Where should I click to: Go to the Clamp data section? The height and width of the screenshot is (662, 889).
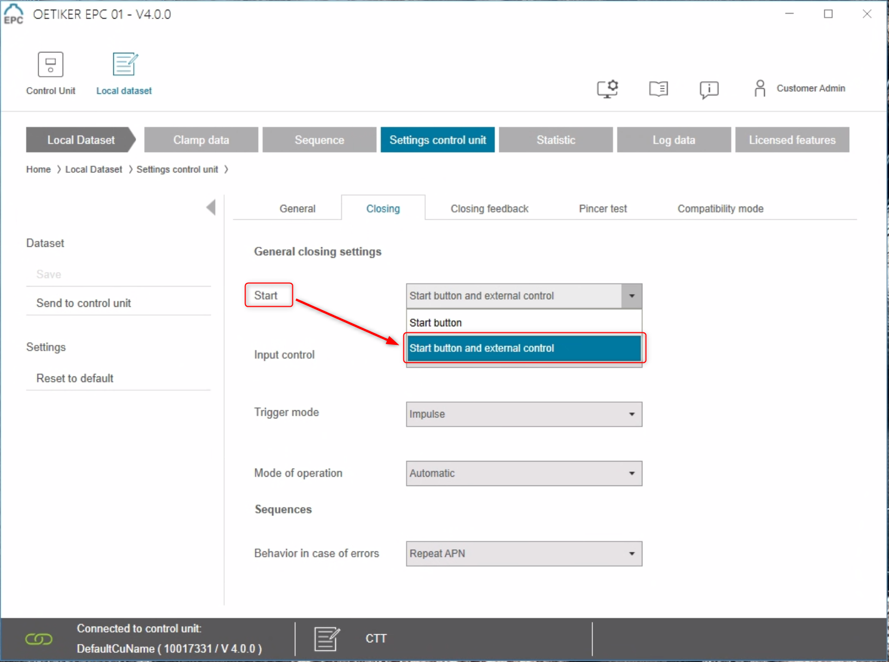coord(201,140)
